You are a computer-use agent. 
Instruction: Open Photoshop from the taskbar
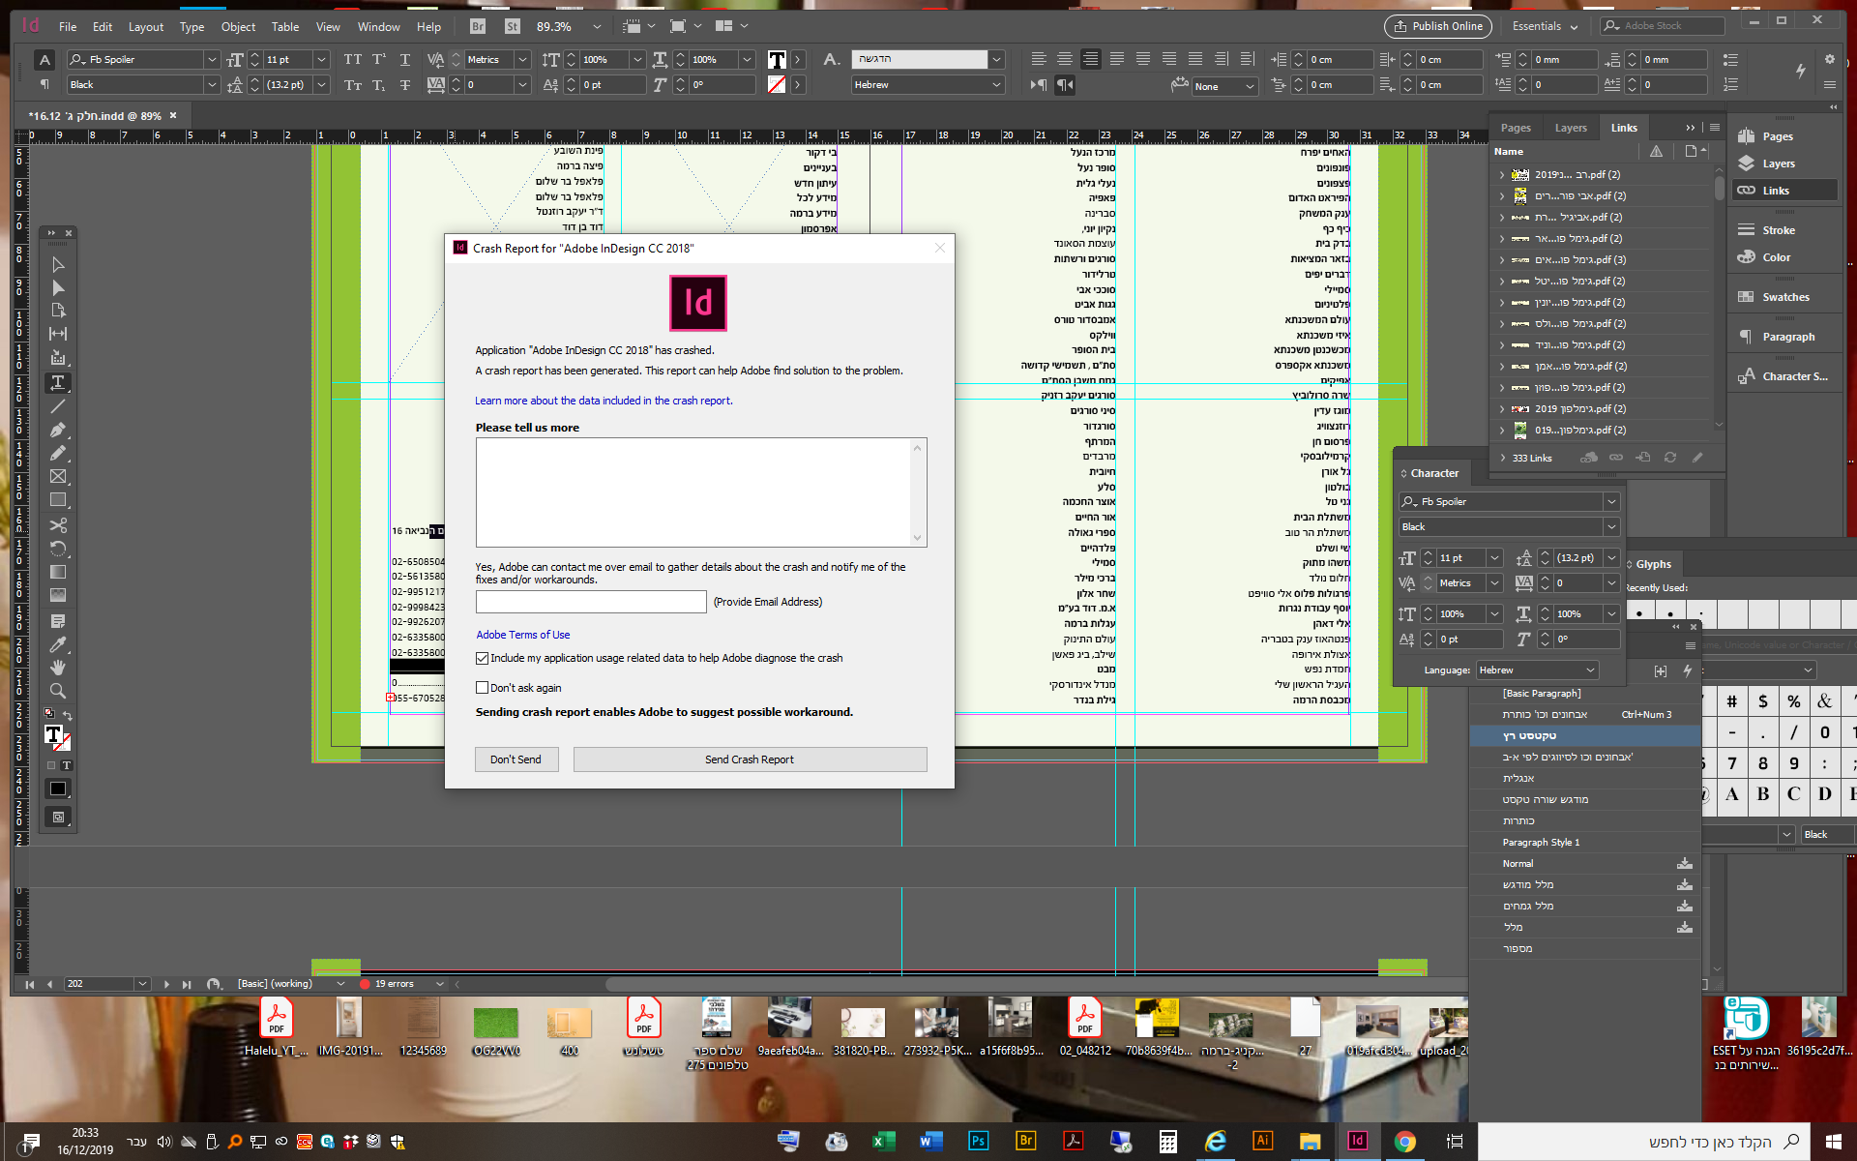point(978,1141)
